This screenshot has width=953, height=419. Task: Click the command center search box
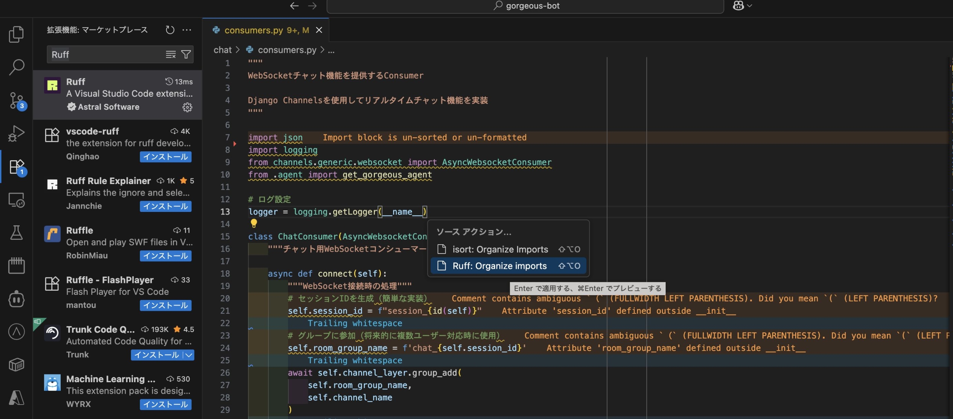point(525,6)
